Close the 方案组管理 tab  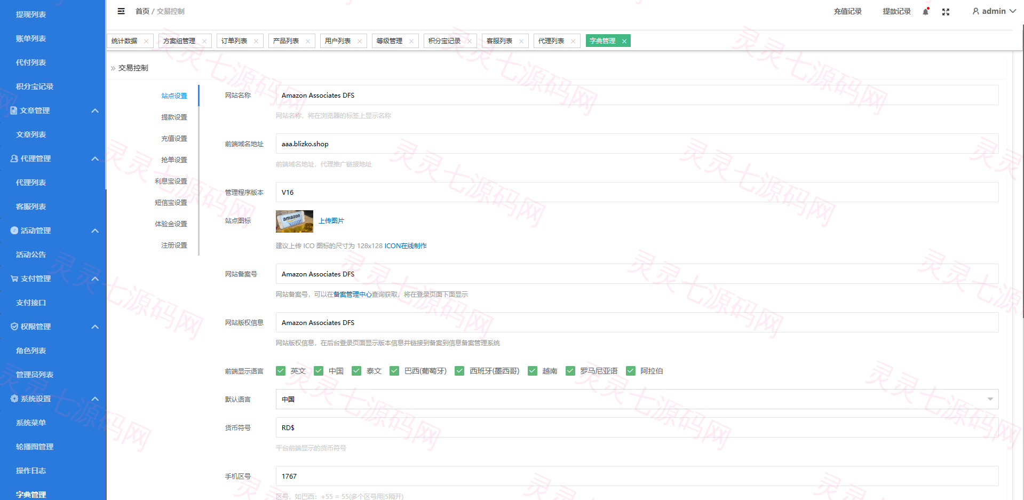tap(204, 41)
